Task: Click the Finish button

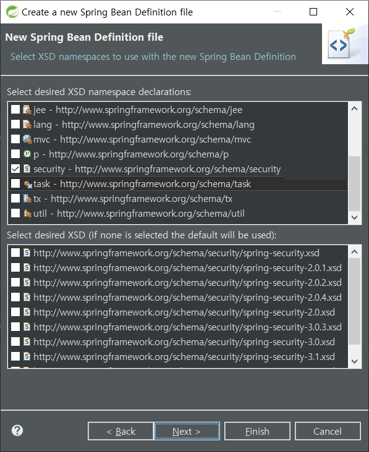Action: click(x=257, y=431)
